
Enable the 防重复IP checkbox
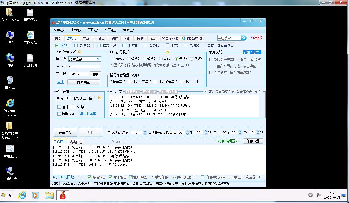coord(59,114)
